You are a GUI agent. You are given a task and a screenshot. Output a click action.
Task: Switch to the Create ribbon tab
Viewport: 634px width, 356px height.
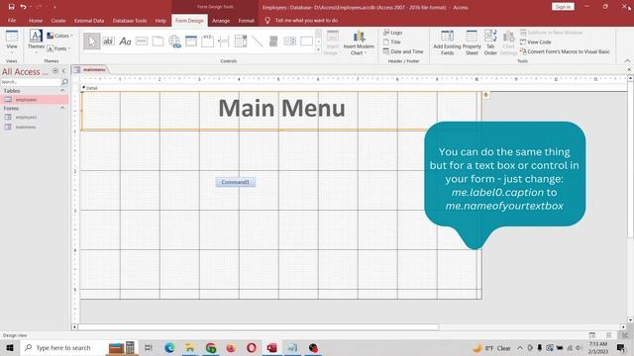[x=58, y=20]
